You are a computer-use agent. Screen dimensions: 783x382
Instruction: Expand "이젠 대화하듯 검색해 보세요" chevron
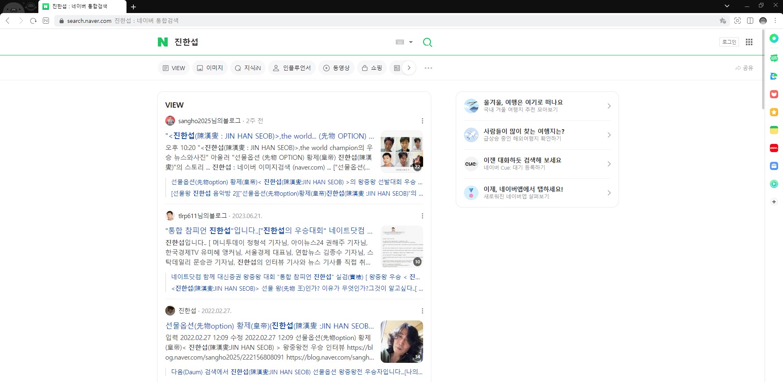click(609, 164)
